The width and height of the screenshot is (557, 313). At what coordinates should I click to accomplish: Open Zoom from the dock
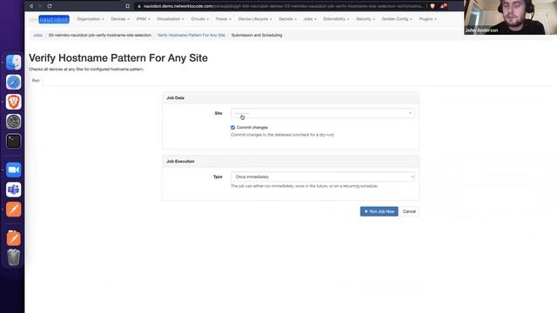14,170
